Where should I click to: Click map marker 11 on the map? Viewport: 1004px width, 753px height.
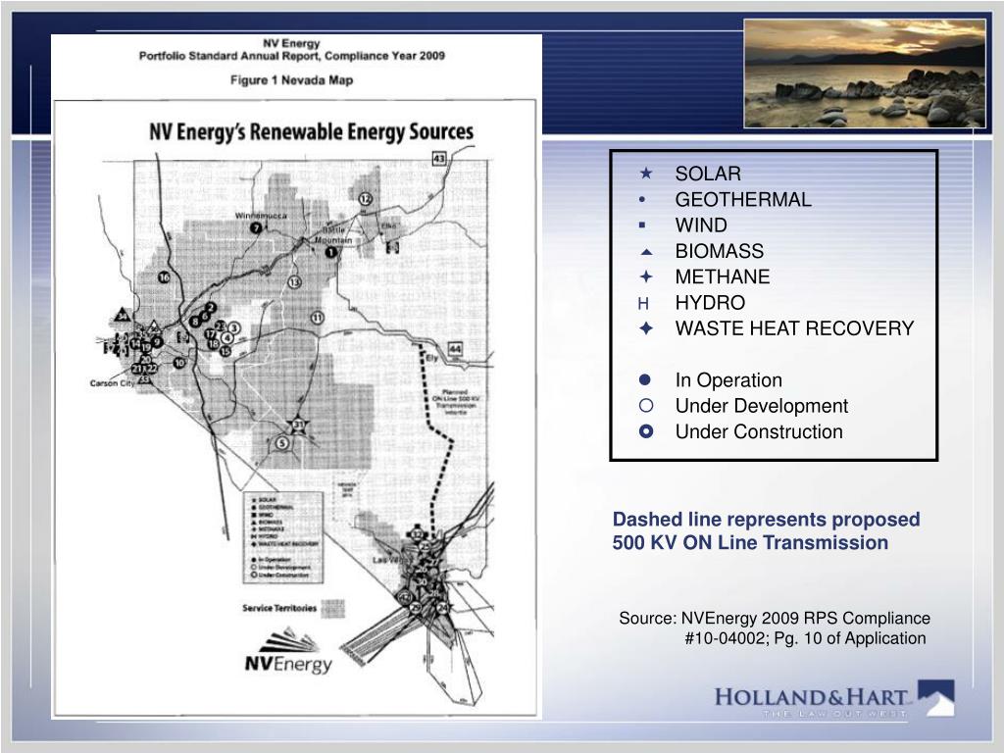click(x=317, y=317)
